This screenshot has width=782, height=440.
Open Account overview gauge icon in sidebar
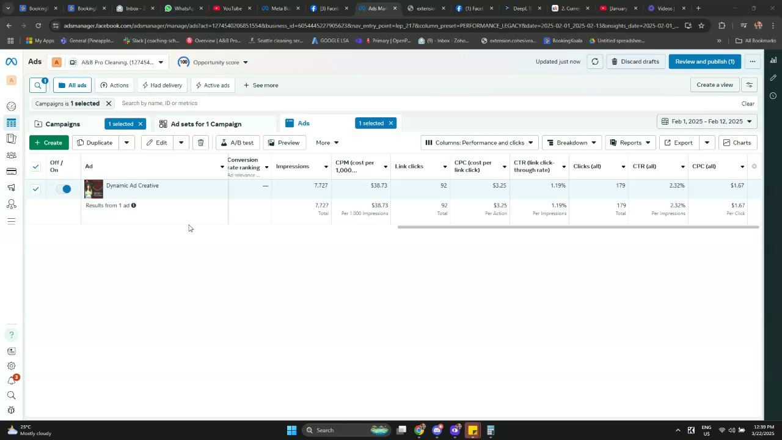(x=11, y=106)
